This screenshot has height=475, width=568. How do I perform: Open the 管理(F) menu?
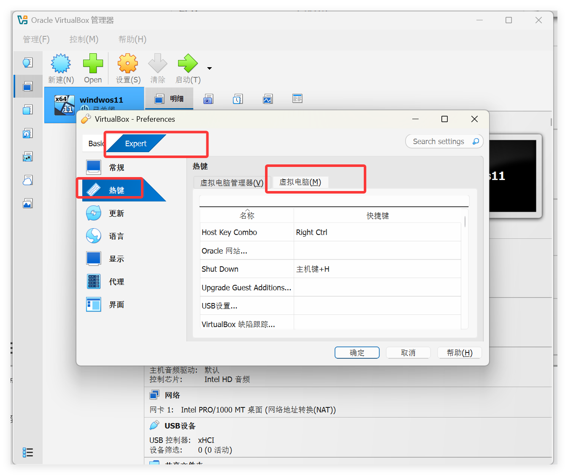36,39
